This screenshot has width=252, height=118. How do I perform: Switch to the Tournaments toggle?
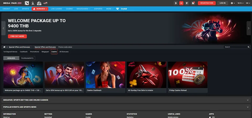coord(27,58)
